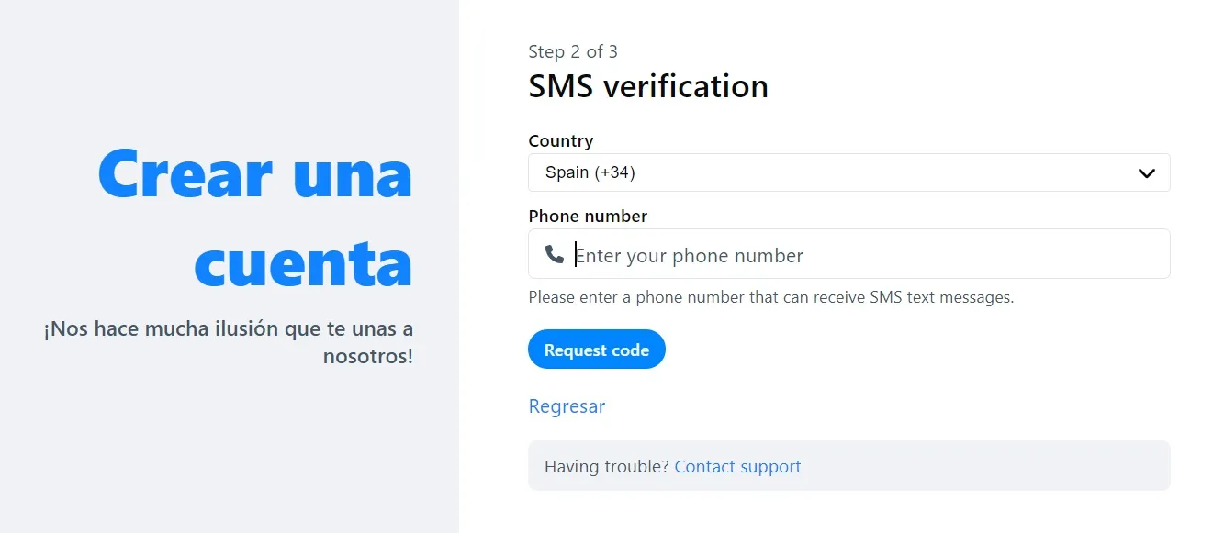Click the Crear una cuenta title
The image size is (1213, 533).
(256, 217)
